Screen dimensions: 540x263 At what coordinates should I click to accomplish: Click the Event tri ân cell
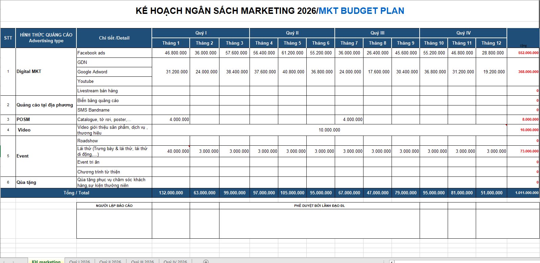pos(114,162)
